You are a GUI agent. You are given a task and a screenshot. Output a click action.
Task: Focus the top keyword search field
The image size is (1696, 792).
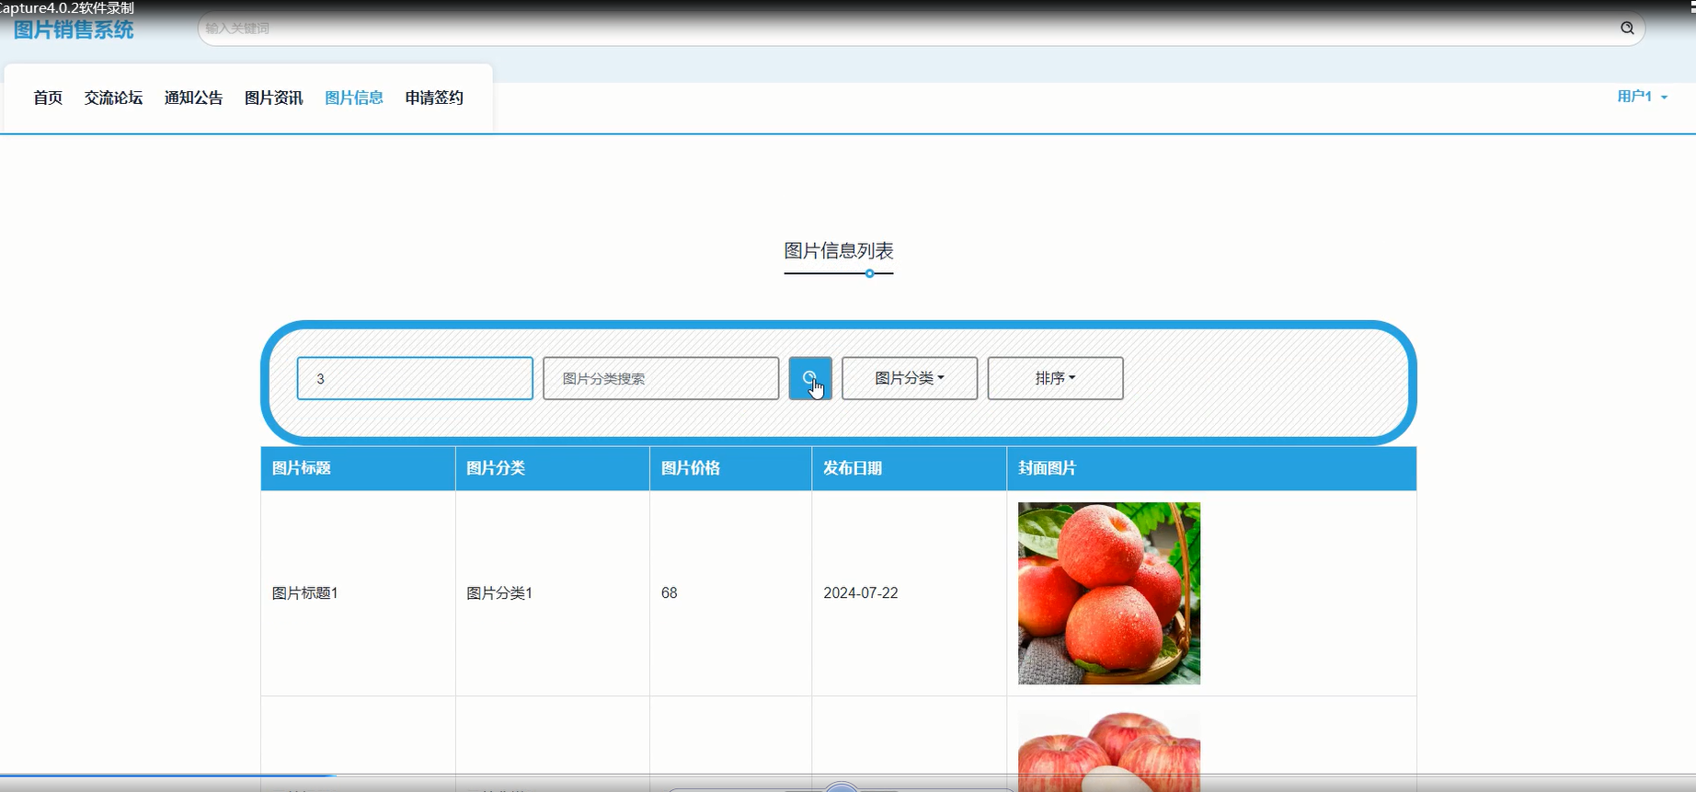[x=921, y=29]
